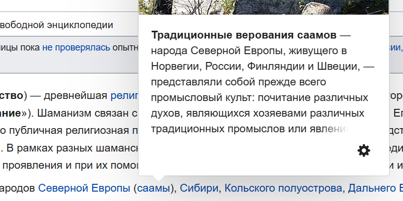Click the rocky landscape preview thumbnail
Screen dimensions: 403x201
click(x=264, y=7)
